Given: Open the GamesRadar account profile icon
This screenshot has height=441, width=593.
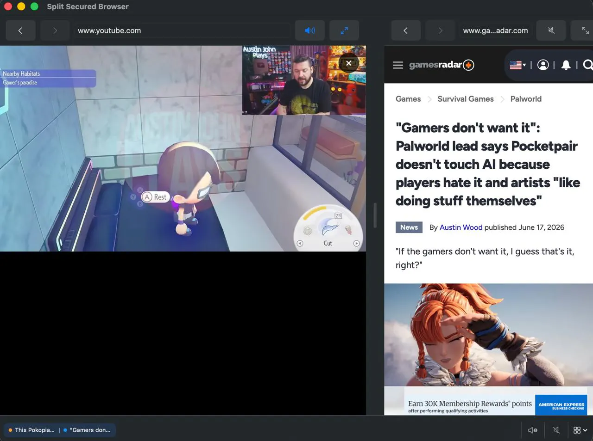Looking at the screenshot, I should click(x=543, y=65).
